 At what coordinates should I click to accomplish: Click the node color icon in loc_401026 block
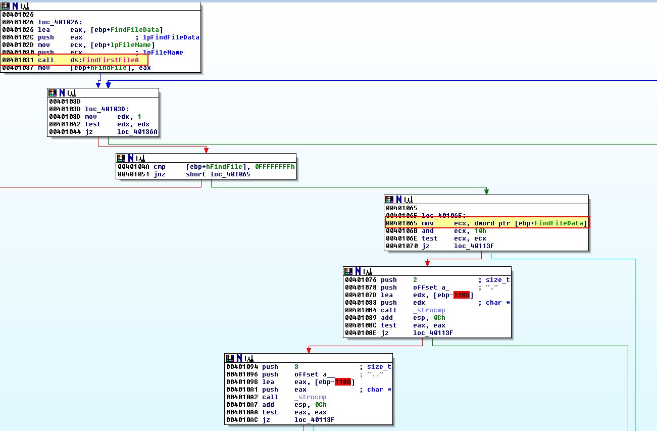click(6, 7)
